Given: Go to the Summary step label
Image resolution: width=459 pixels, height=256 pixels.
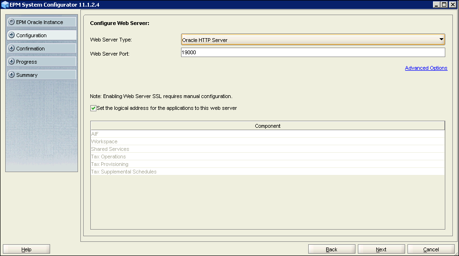Looking at the screenshot, I should (x=27, y=75).
